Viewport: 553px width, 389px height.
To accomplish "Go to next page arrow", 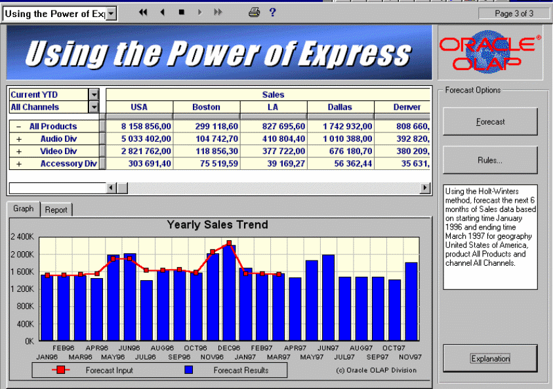I will tap(199, 12).
